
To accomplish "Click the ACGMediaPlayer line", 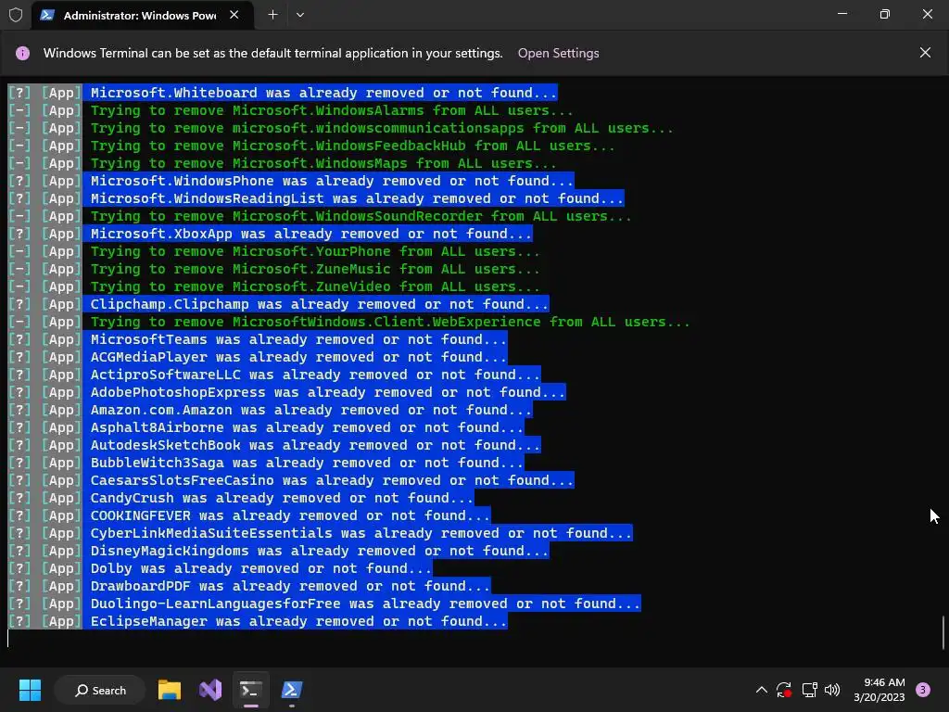I will click(258, 357).
